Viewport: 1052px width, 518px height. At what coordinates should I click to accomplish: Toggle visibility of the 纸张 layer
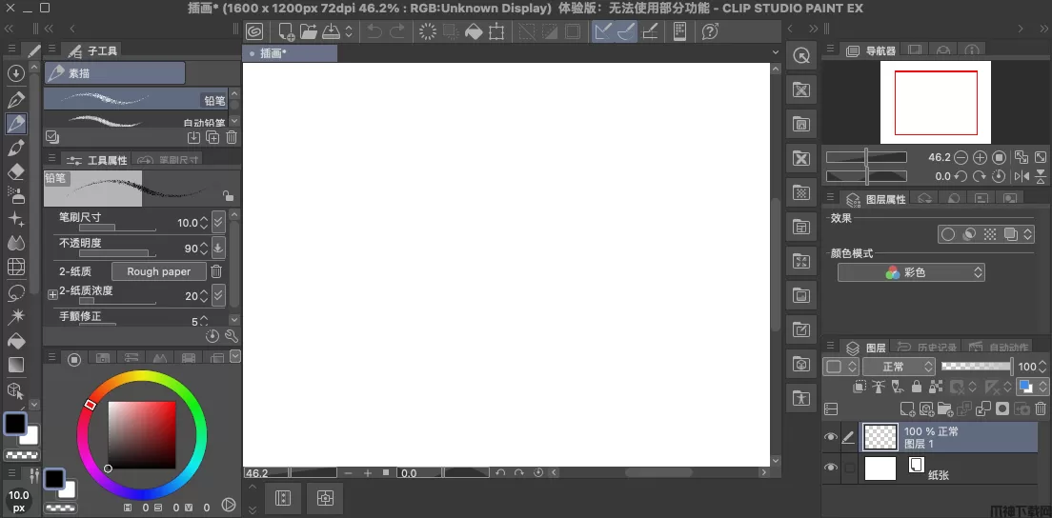[x=831, y=468]
